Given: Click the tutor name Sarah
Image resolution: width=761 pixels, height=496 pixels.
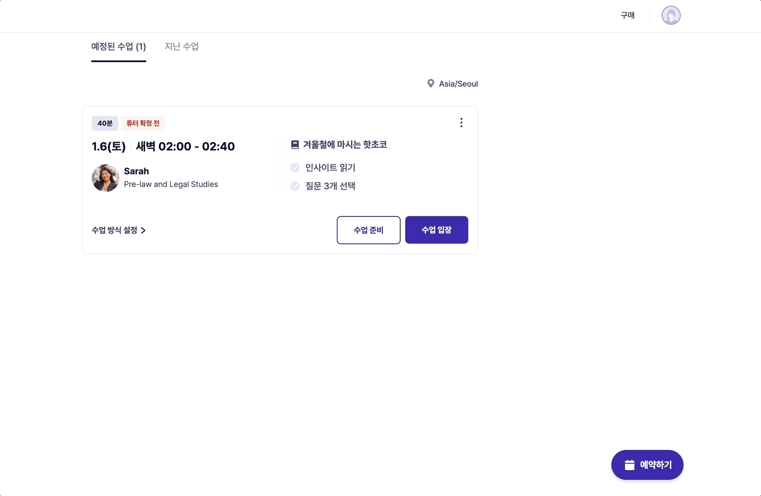Looking at the screenshot, I should 136,171.
